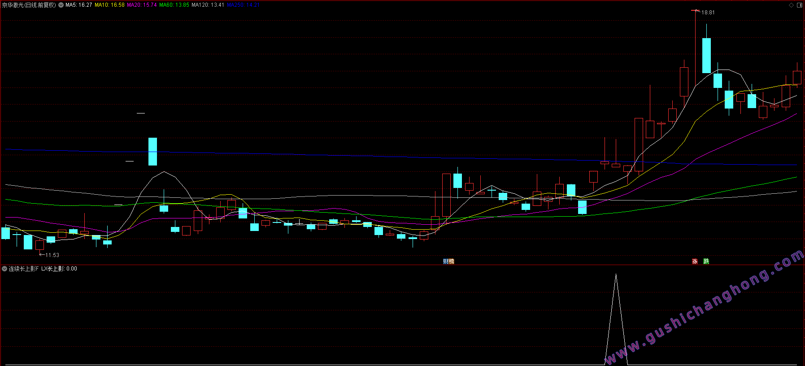The height and width of the screenshot is (366, 805).
Task: Click the LX长上影: 0.00 value label
Action: (x=59, y=269)
